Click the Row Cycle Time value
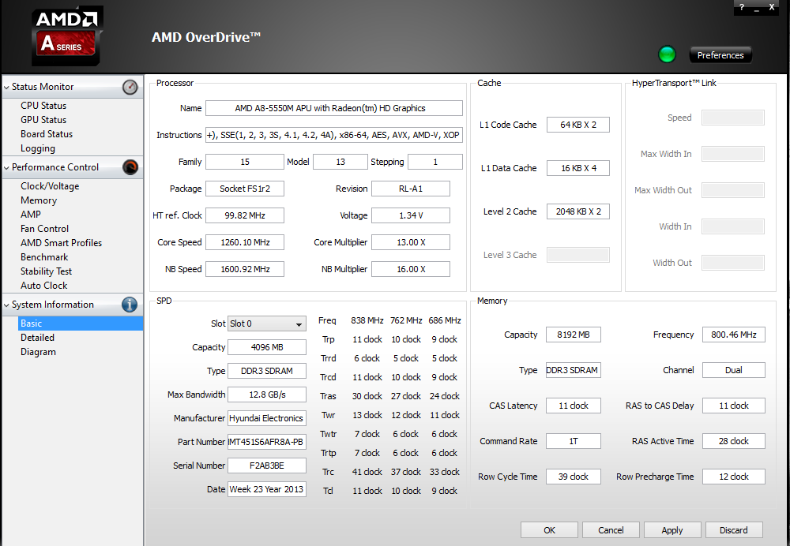 (574, 477)
